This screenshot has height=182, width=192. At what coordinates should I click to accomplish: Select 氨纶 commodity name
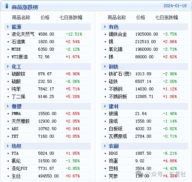pos(16,161)
